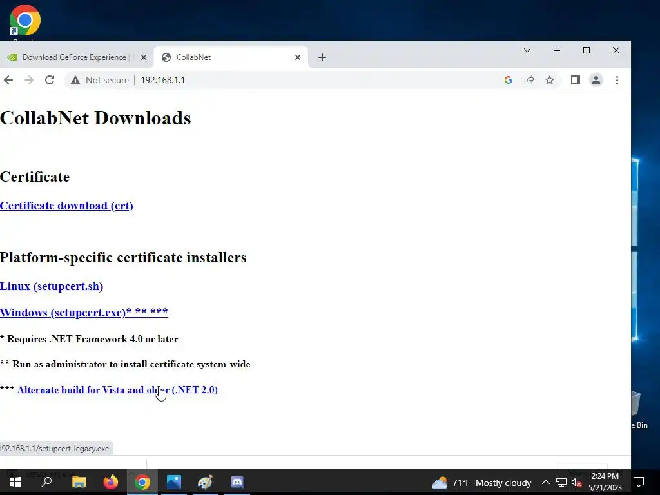Viewport: 660px width, 495px height.
Task: Open the clock showing 2:24 PM
Action: click(605, 482)
